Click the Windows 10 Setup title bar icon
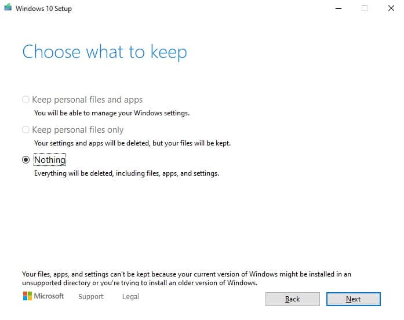404x320 pixels. coord(7,9)
